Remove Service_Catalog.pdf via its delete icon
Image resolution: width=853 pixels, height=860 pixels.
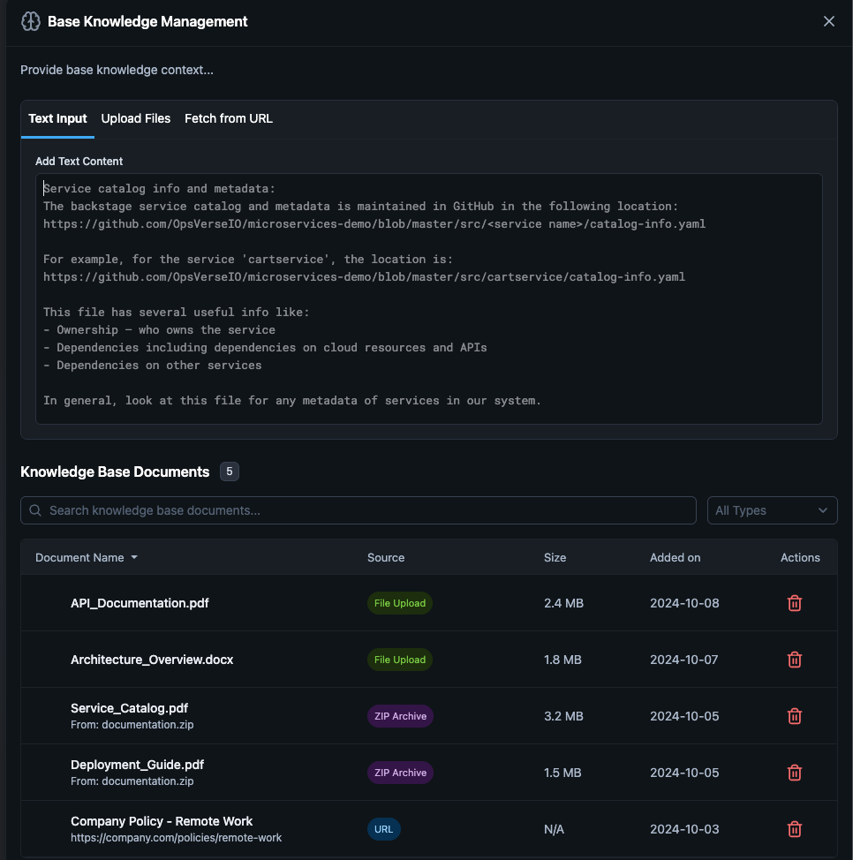(x=794, y=716)
